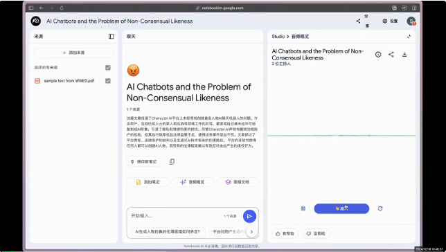Click the NotebookLM logo icon
Viewport: 446px width, 252px height.
[x=36, y=21]
